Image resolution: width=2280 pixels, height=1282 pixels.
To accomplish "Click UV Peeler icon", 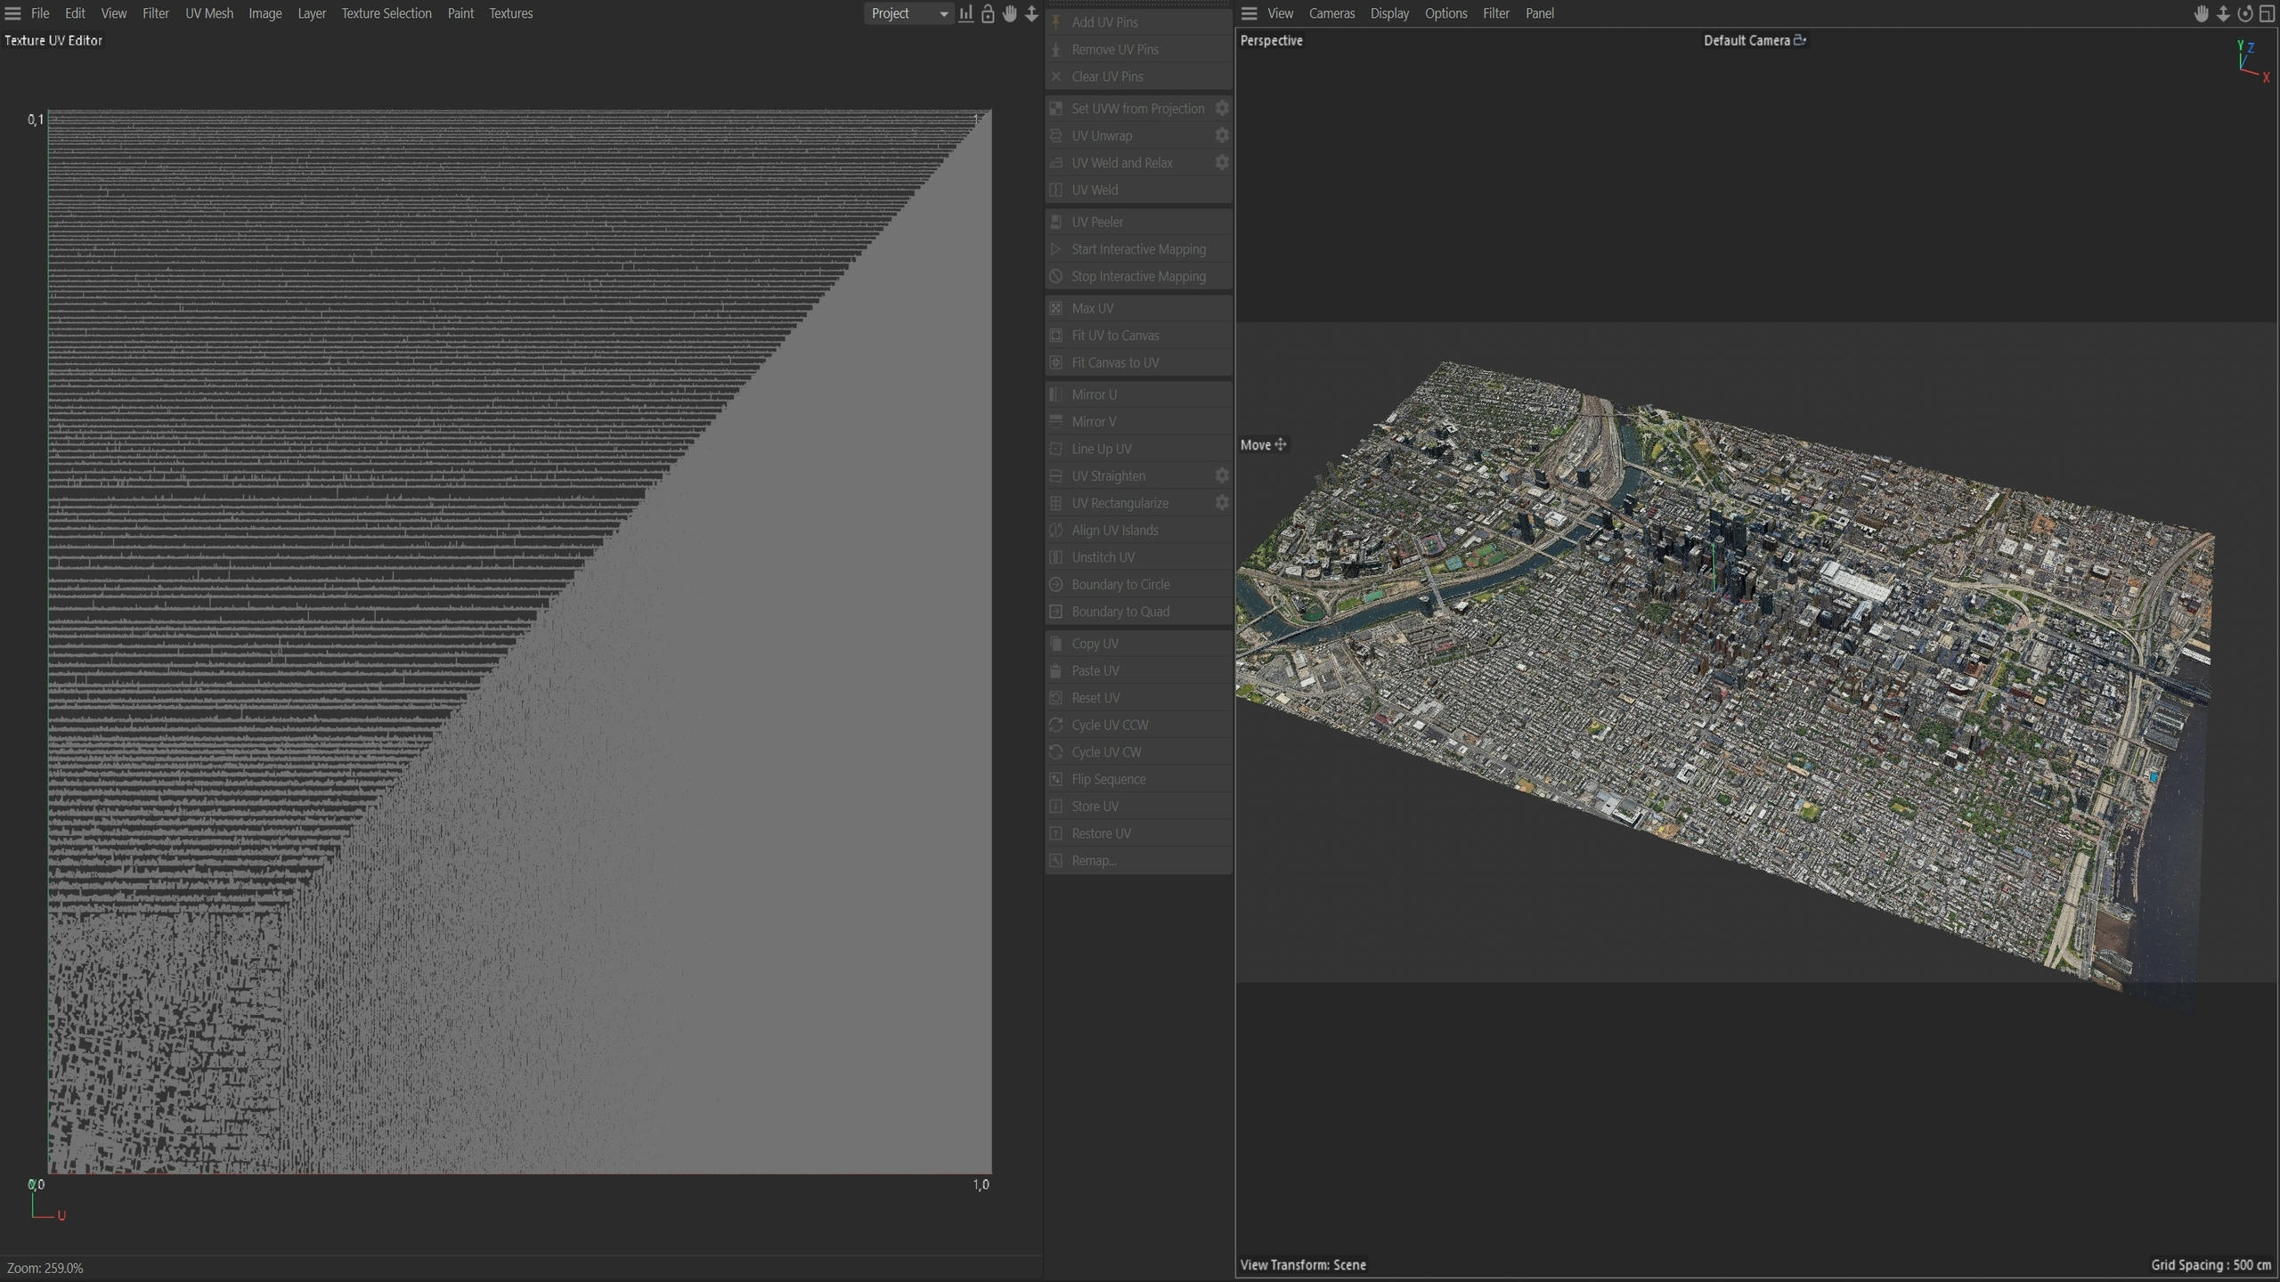I will point(1056,222).
